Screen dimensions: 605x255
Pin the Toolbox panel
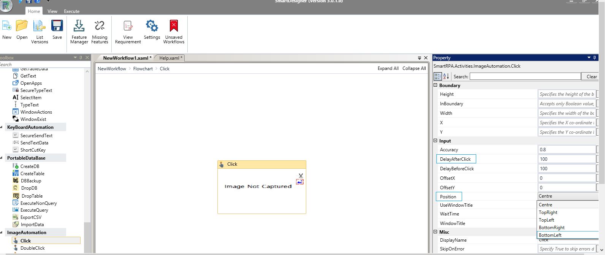coord(81,58)
